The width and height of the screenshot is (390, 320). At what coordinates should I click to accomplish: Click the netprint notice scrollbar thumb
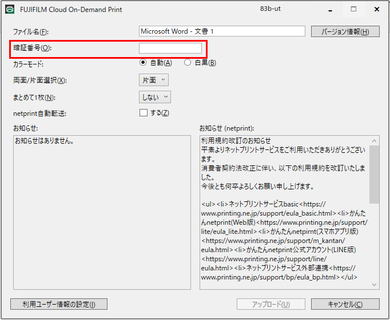(375, 175)
